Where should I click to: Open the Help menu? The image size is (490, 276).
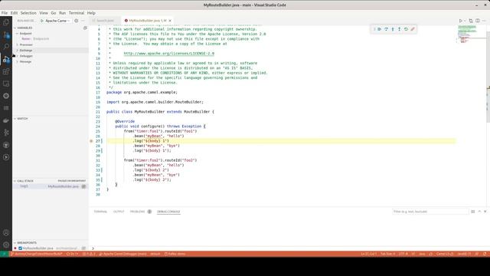[91, 13]
